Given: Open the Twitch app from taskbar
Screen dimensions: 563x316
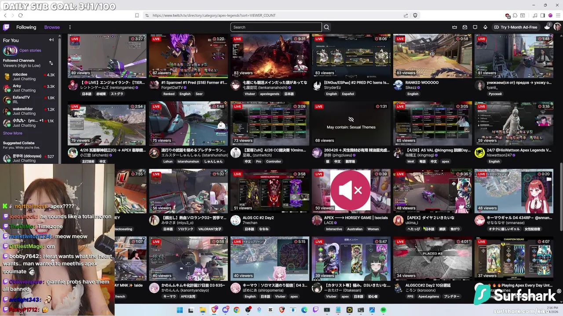Looking at the screenshot, I should click(315, 310).
